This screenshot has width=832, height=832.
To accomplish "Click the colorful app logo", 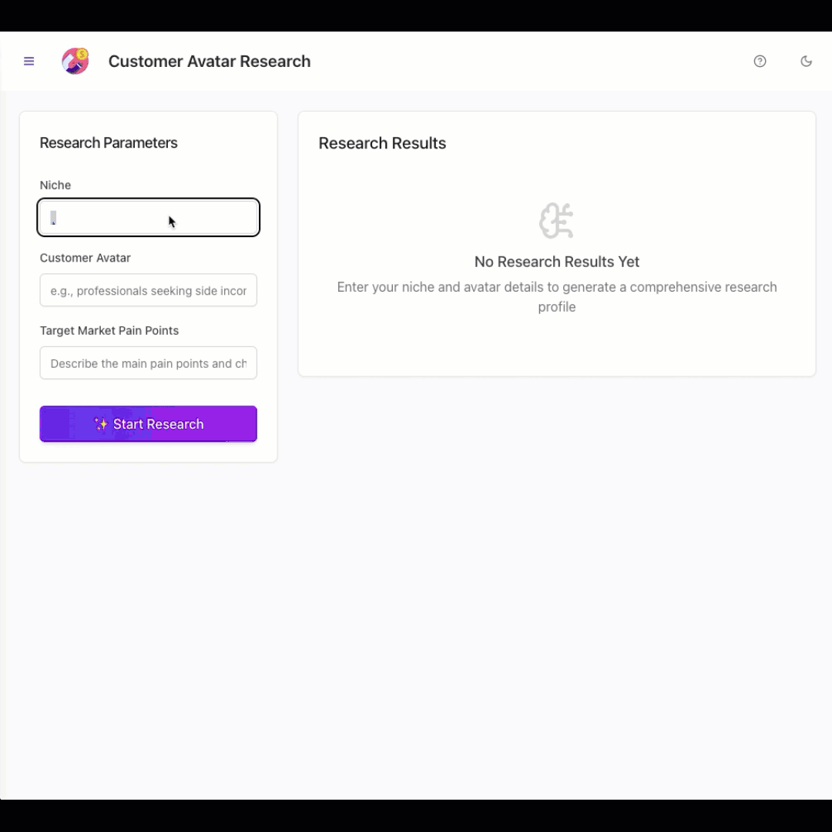I will tap(75, 61).
